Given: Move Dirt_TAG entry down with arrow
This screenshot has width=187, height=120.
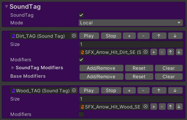Looking at the screenshot, I should [175, 36].
